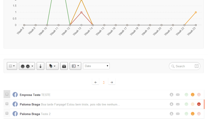Open the tags dropdown in toolbar
Image resolution: width=208 pixels, height=119 pixels.
[52, 66]
